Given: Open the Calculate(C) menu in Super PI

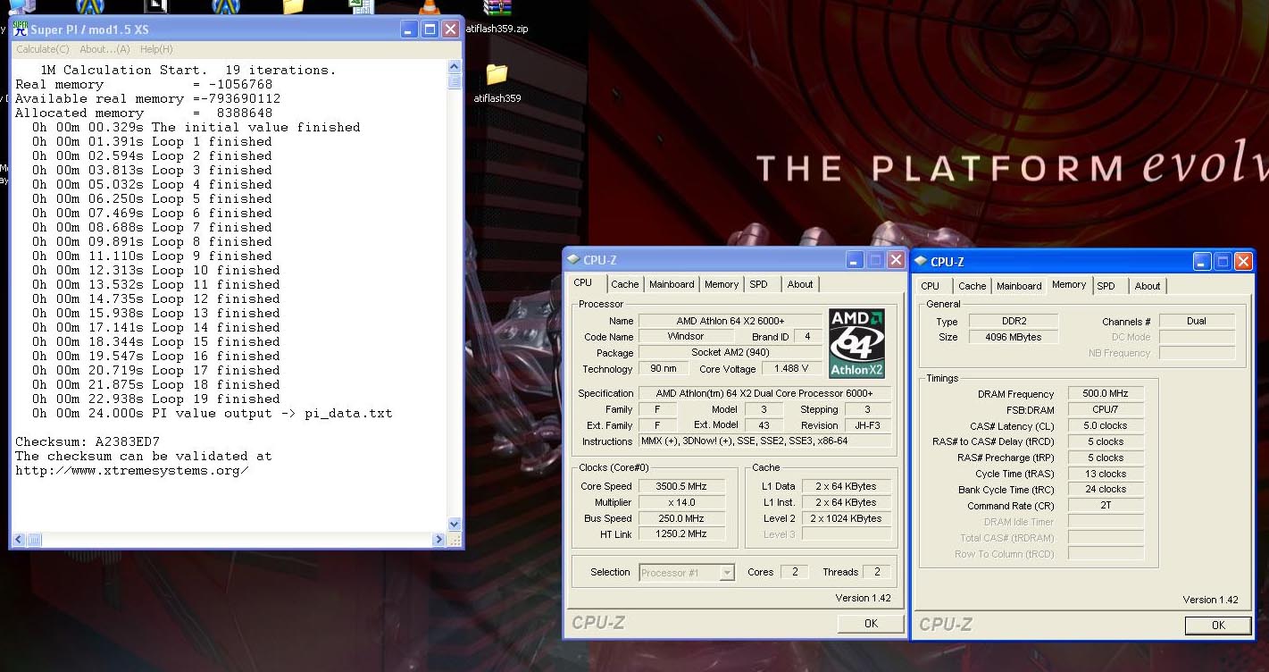Looking at the screenshot, I should point(43,49).
